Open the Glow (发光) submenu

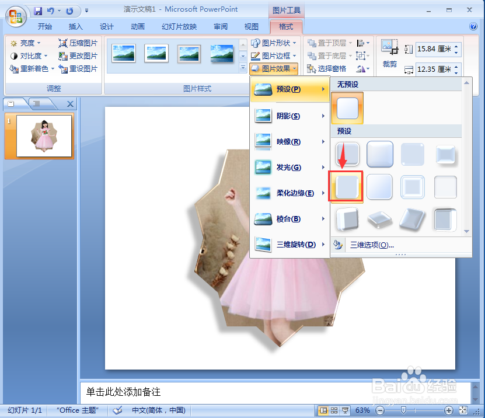[x=289, y=168]
